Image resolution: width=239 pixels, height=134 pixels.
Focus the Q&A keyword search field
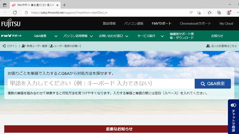(101, 84)
